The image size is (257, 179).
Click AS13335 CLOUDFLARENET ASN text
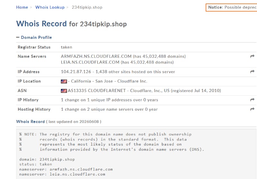point(97,91)
